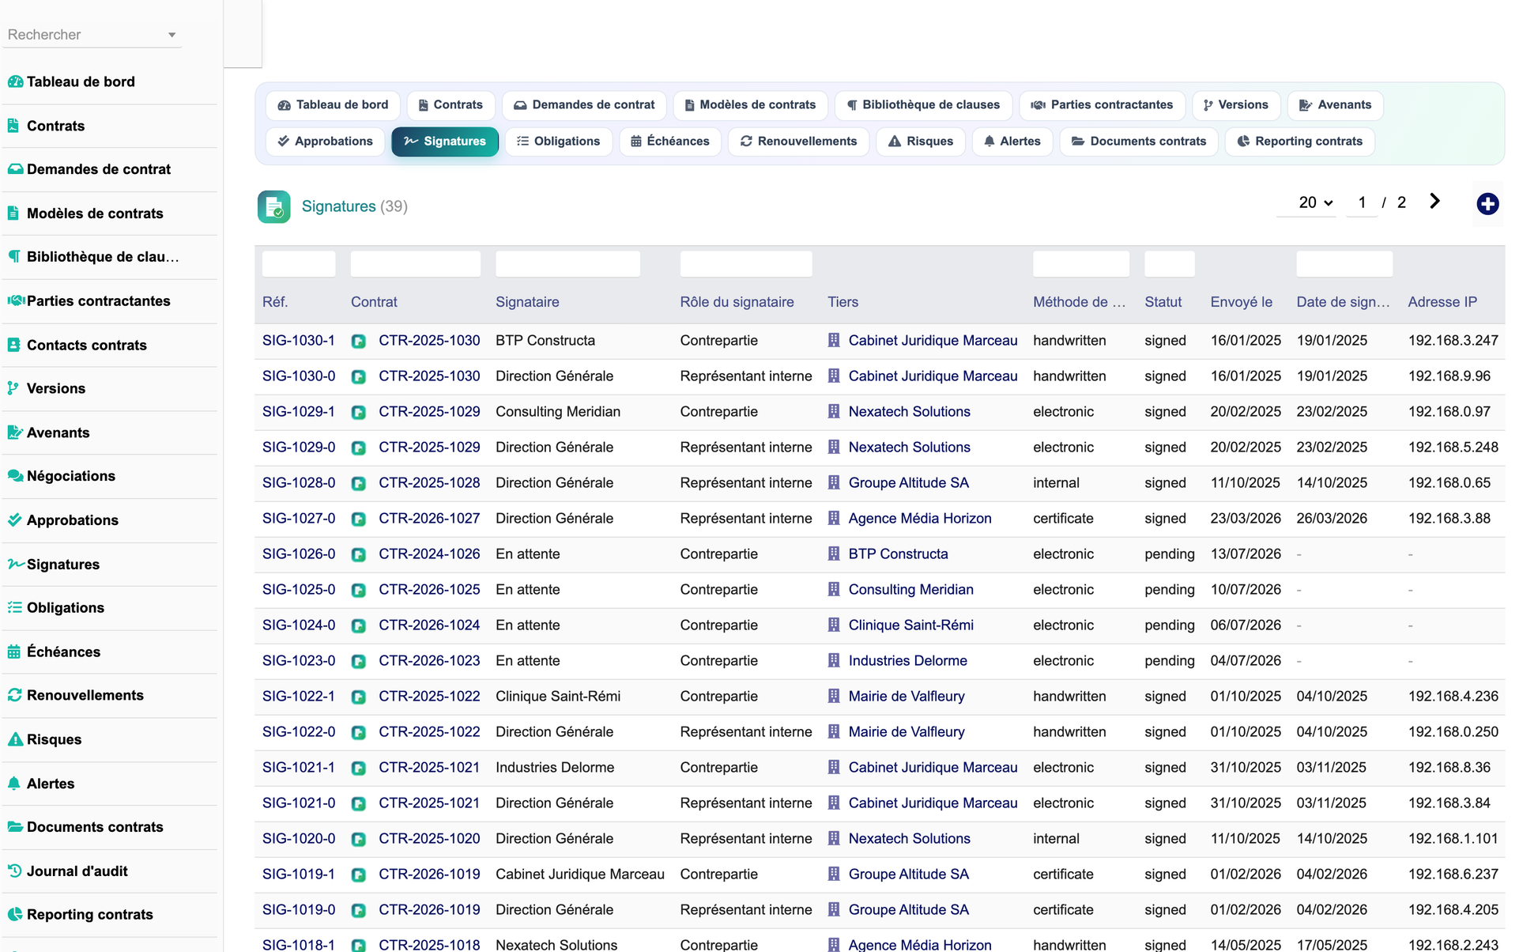
Task: Open the Rechercher dropdown in sidebar
Action: tap(92, 35)
